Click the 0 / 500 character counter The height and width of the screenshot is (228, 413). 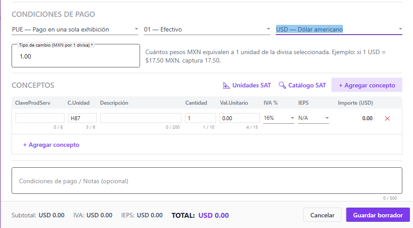pyautogui.click(x=390, y=198)
